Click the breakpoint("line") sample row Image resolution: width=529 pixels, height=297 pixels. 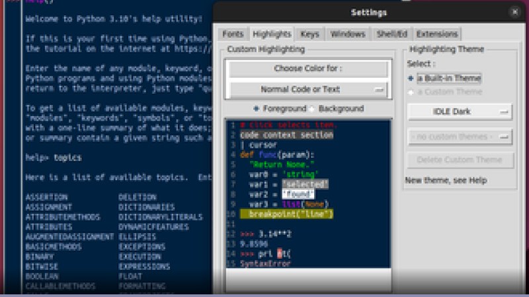tap(286, 214)
